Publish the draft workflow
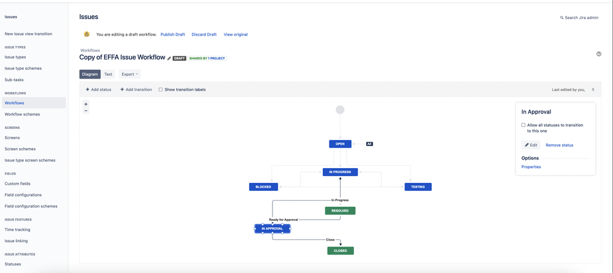The width and height of the screenshot is (613, 273). tap(172, 34)
